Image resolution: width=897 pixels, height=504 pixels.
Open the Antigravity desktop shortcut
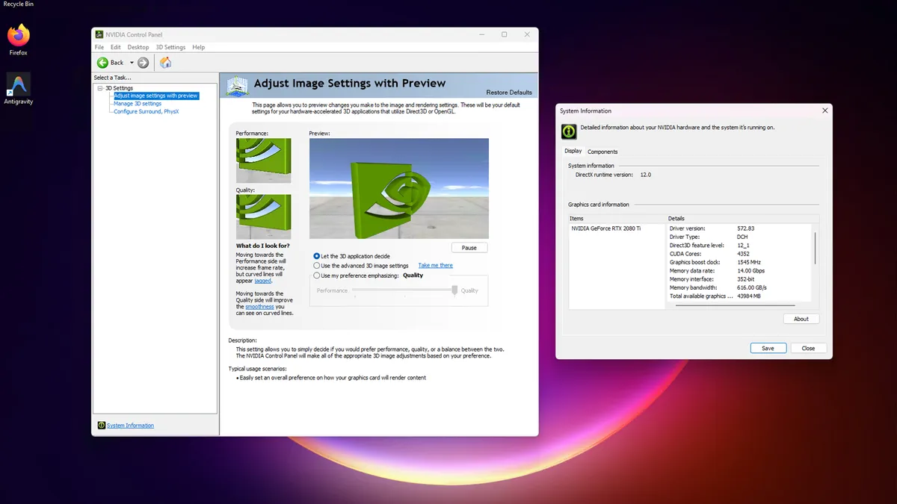[x=18, y=89]
